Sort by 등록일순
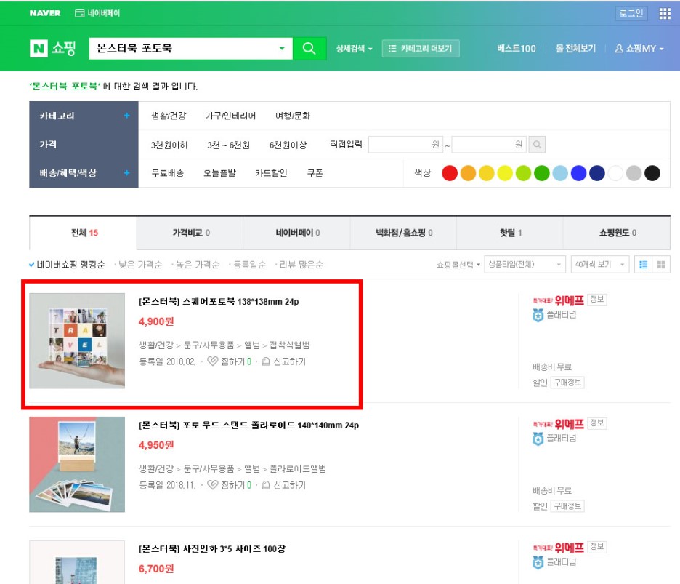 pos(249,265)
